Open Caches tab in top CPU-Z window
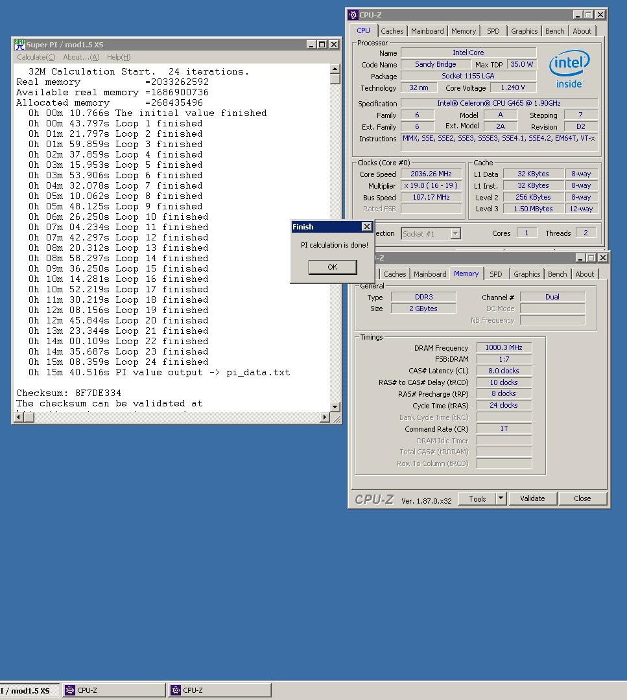The image size is (627, 700). pyautogui.click(x=392, y=31)
